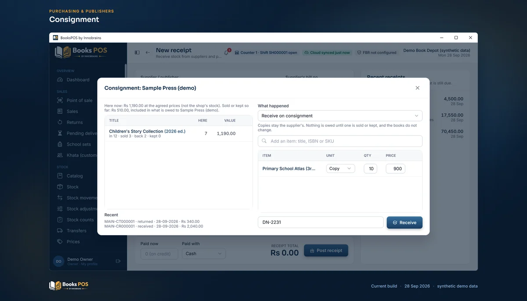Click Counter 1 Shift SH000001 open status

click(266, 53)
